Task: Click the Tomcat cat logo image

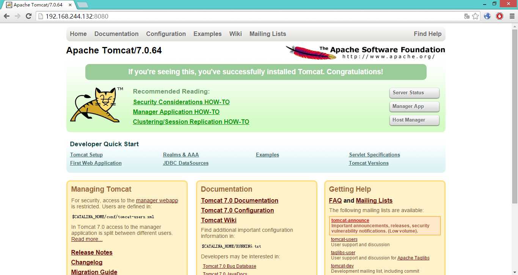Action: (x=97, y=105)
